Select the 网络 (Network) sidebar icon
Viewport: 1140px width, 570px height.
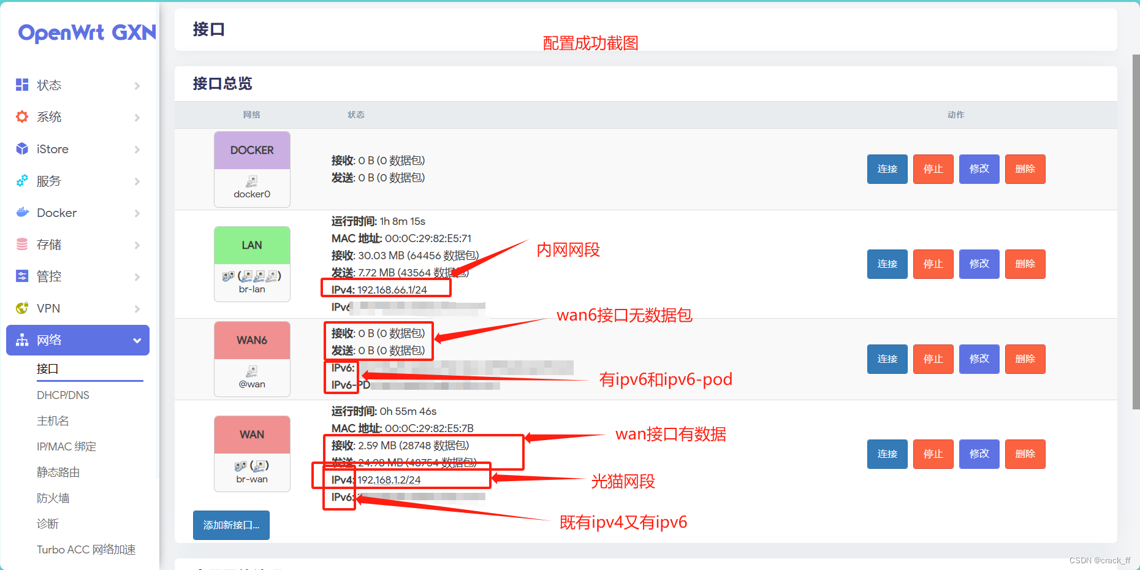click(21, 340)
